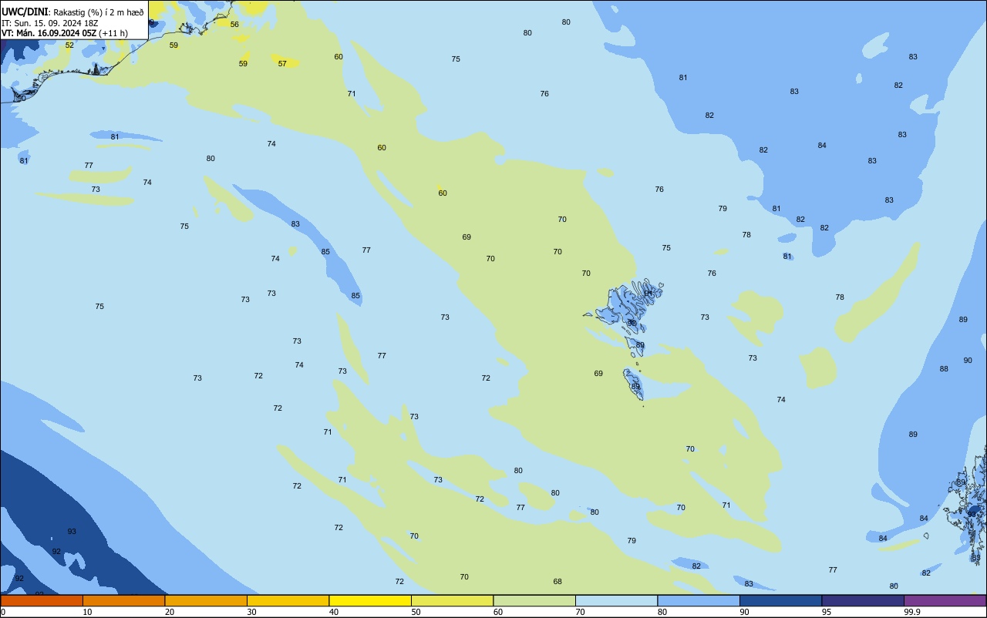Viewport: 987px width, 618px height.
Task: Click the valid time 'VT: Mán. 16.09.2024 05Z (+11 h)'
Action: (x=65, y=33)
